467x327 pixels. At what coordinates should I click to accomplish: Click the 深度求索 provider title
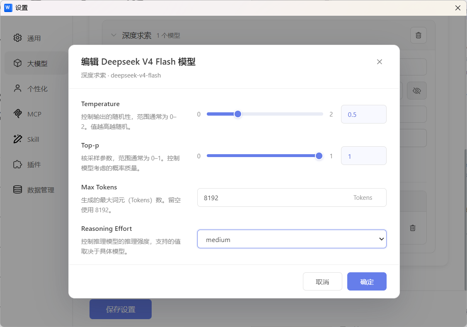point(136,36)
